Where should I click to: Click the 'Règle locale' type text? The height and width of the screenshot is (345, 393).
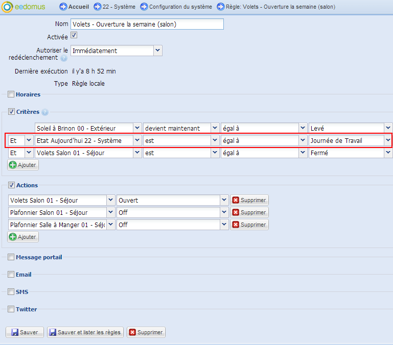click(88, 84)
